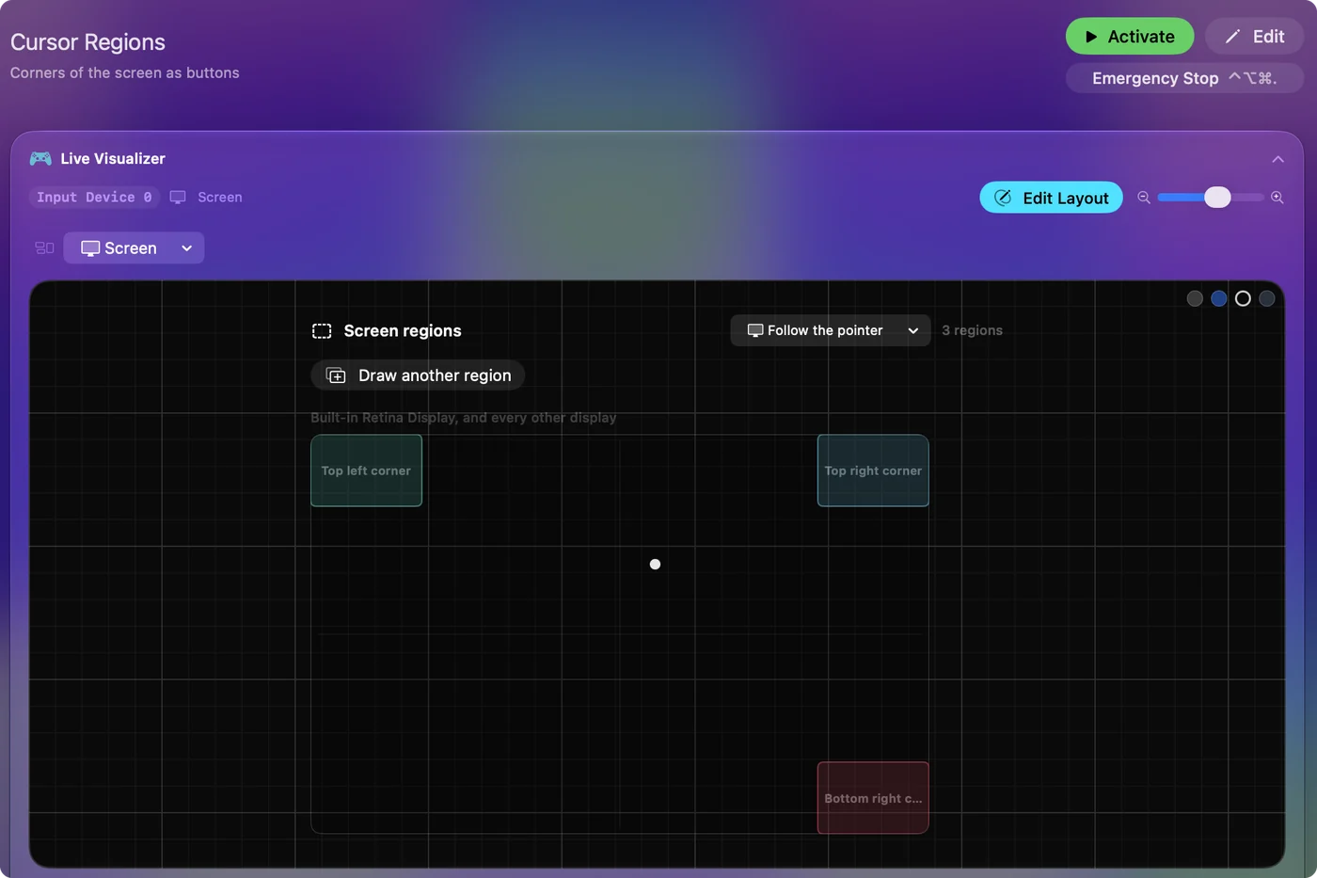This screenshot has height=878, width=1317.
Task: Click the Activate button
Action: (1129, 37)
